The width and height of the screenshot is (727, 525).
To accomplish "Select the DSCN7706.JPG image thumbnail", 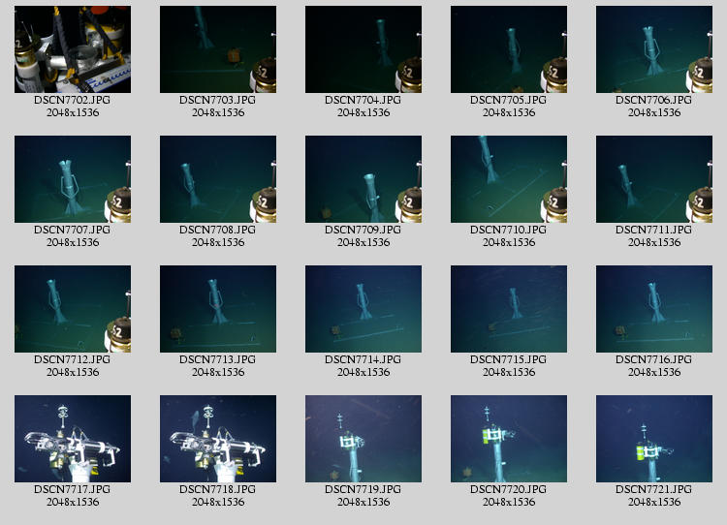I will tap(654, 49).
